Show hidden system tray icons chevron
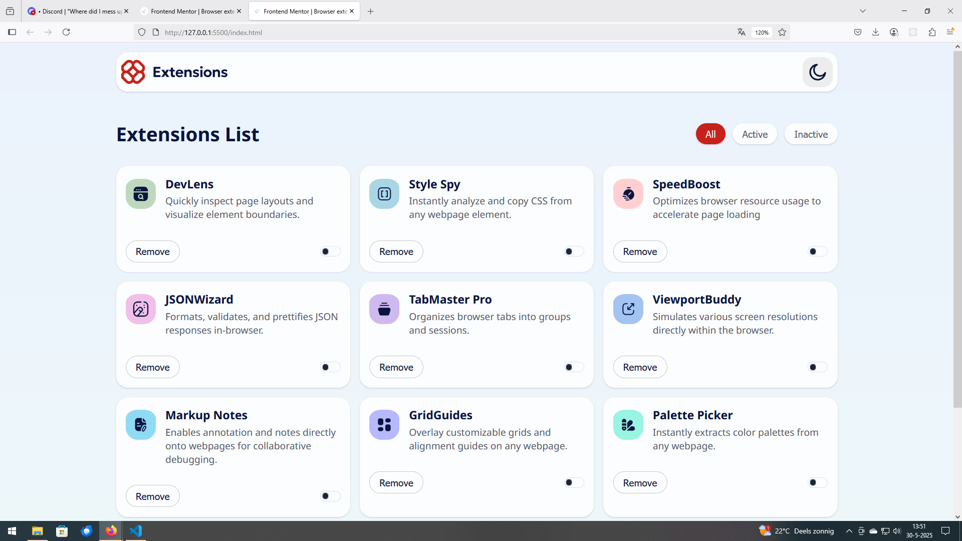Image resolution: width=962 pixels, height=541 pixels. click(x=849, y=531)
